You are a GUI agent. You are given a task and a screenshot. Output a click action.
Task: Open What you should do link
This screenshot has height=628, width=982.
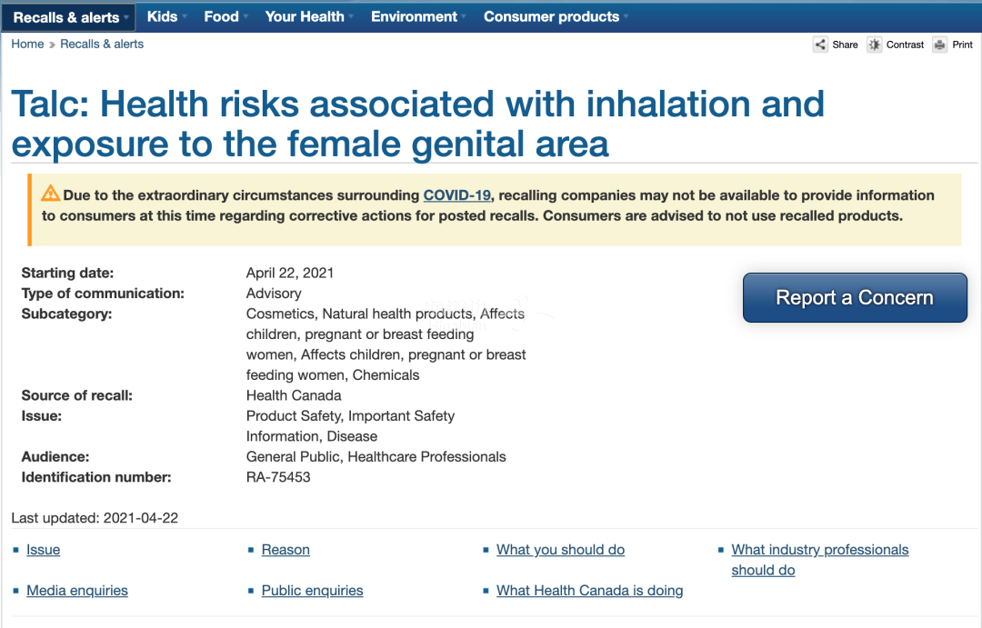(x=560, y=550)
